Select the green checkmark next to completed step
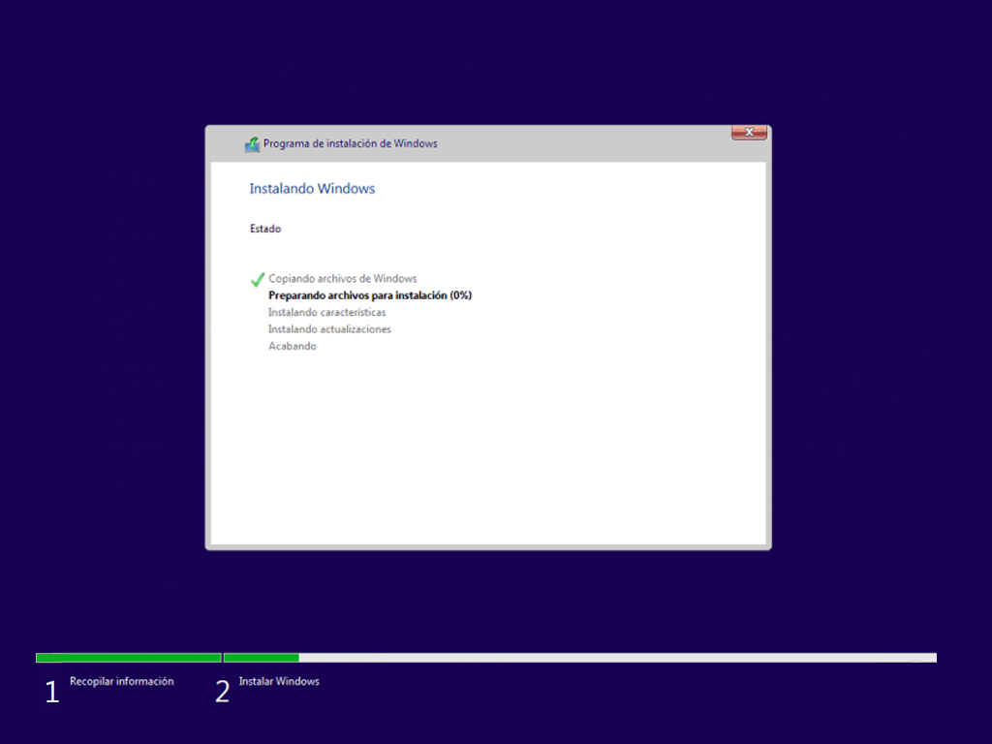This screenshot has width=992, height=744. tap(256, 279)
